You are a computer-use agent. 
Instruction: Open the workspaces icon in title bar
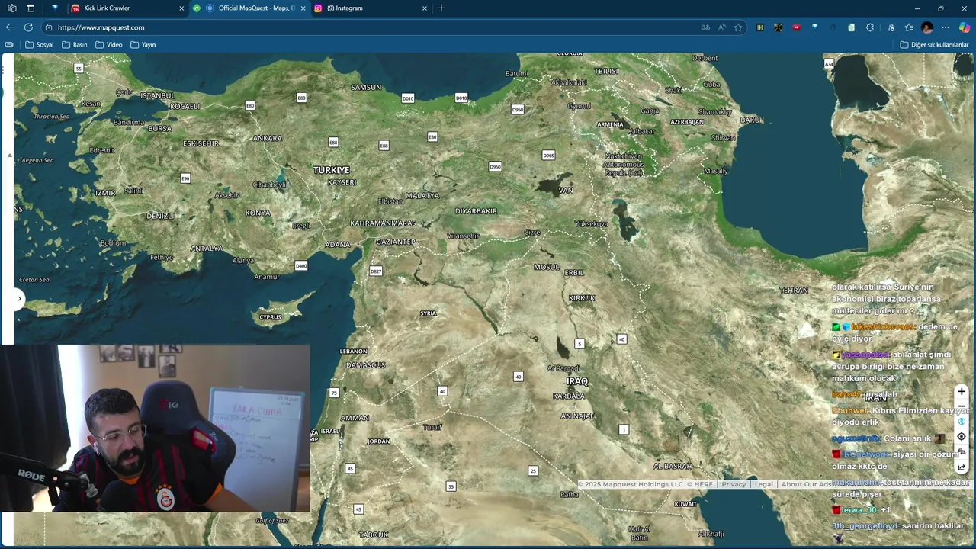pyautogui.click(x=11, y=8)
